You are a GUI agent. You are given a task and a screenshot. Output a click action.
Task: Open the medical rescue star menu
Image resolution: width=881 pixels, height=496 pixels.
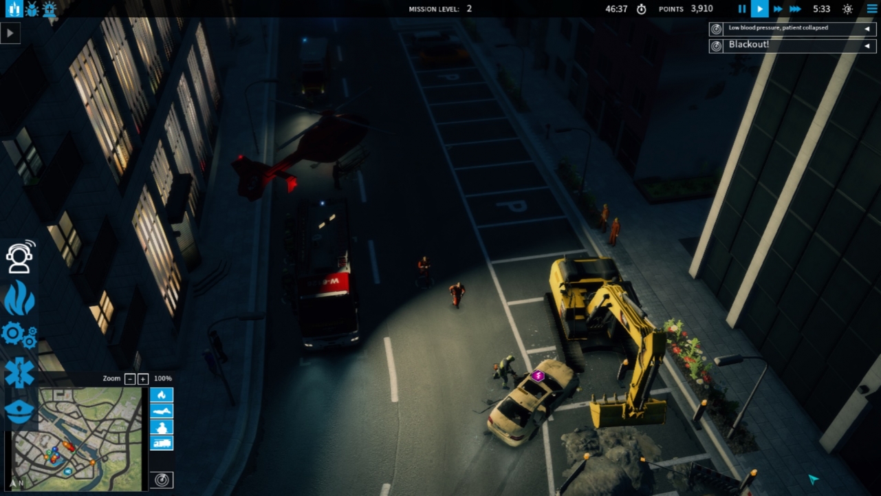point(19,373)
